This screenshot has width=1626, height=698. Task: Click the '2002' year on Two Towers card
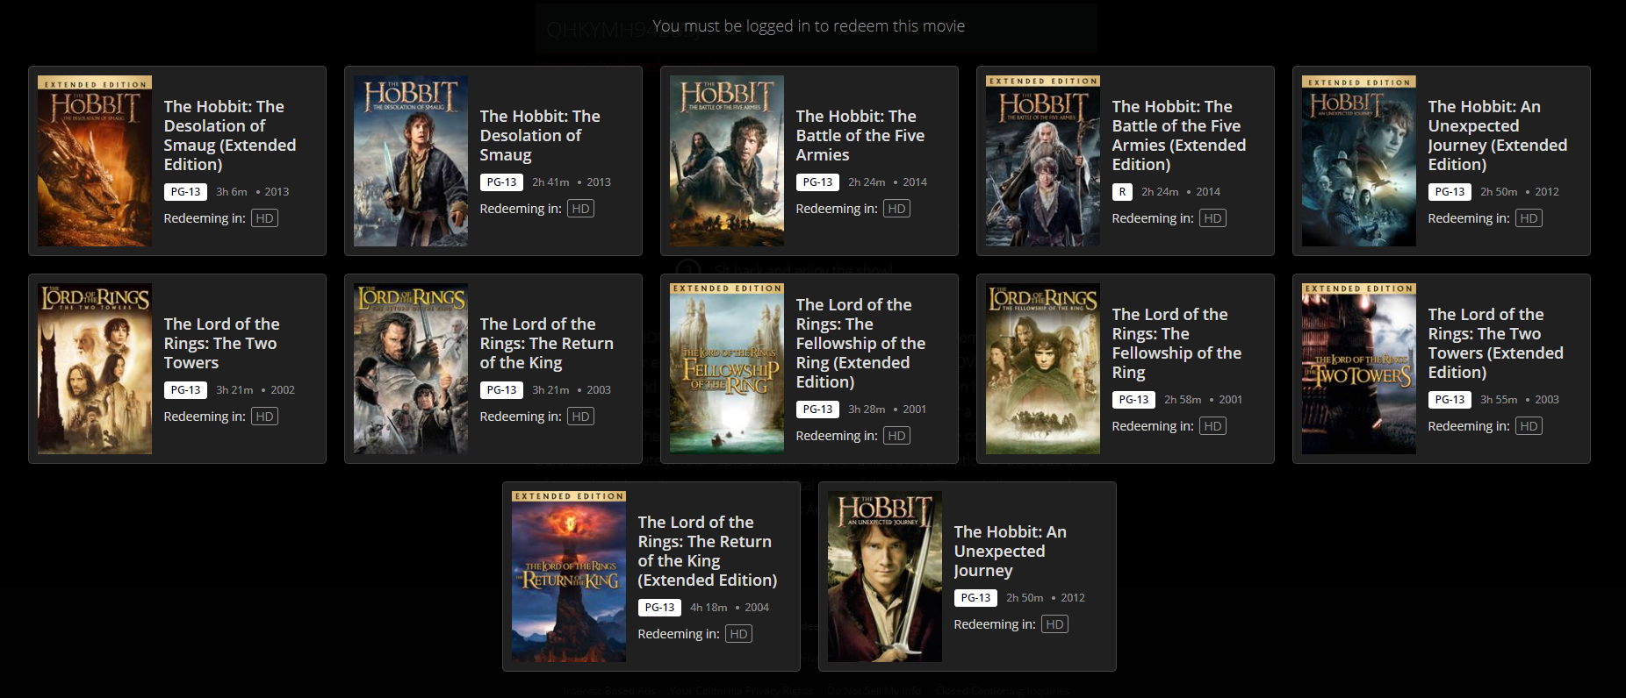click(x=283, y=389)
